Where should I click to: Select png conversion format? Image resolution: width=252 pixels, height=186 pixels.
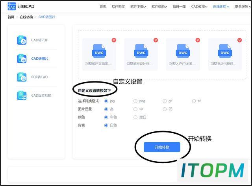pos(135,101)
